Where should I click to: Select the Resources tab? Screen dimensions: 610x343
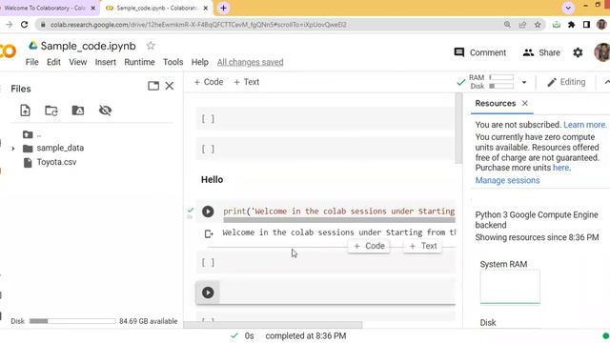tap(495, 104)
